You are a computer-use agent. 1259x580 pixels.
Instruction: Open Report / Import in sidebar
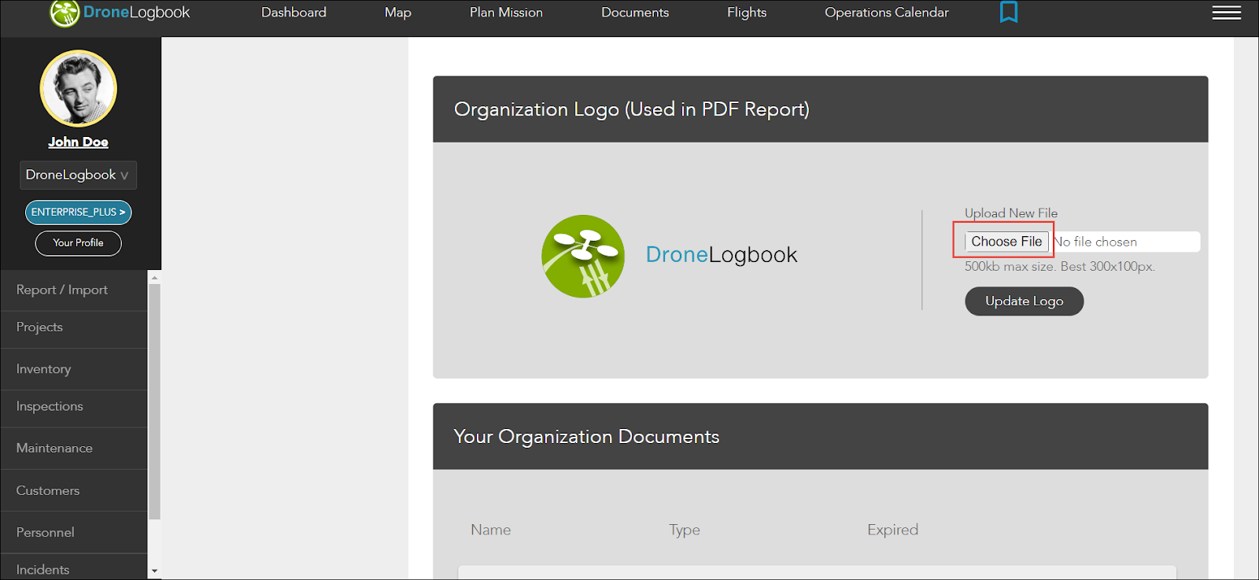click(74, 290)
